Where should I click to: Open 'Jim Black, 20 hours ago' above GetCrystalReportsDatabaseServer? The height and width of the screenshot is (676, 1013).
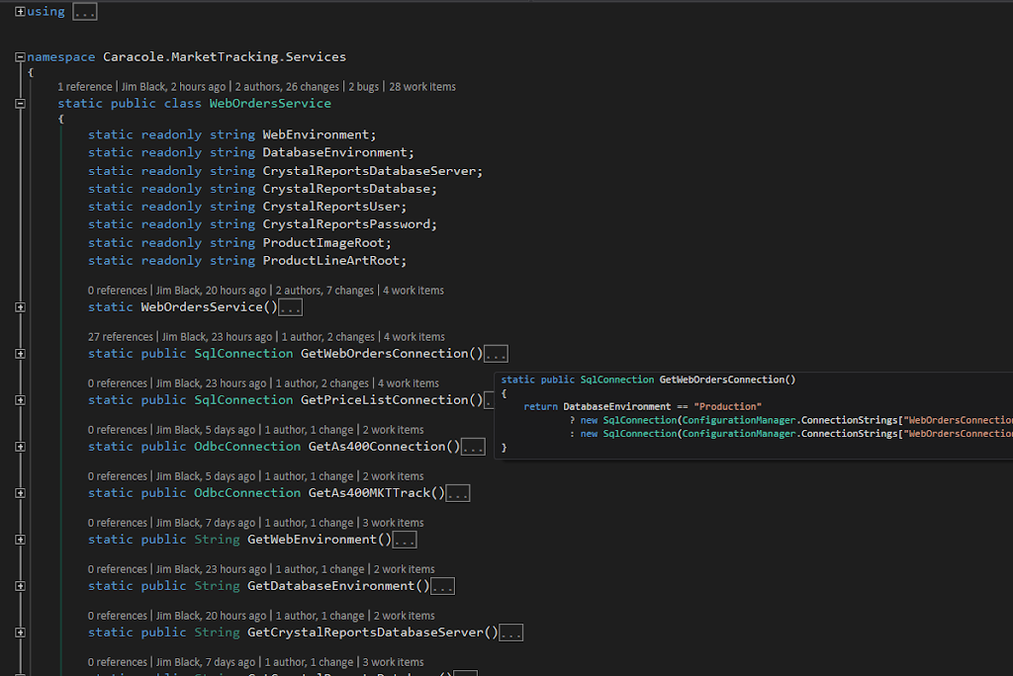click(x=212, y=616)
